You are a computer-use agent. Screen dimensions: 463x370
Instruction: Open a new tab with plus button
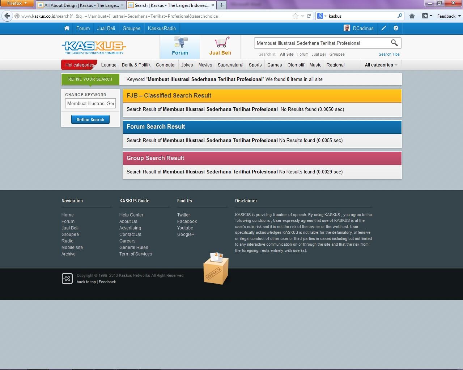221,5
